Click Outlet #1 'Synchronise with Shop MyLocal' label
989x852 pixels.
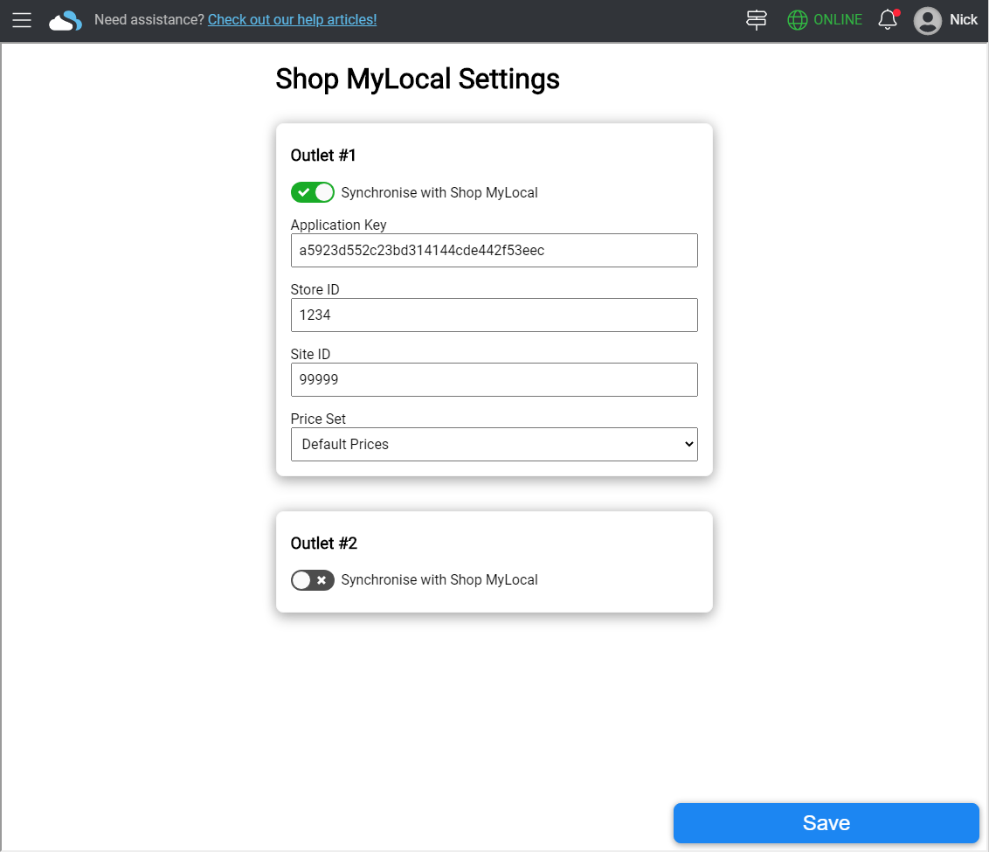[439, 192]
